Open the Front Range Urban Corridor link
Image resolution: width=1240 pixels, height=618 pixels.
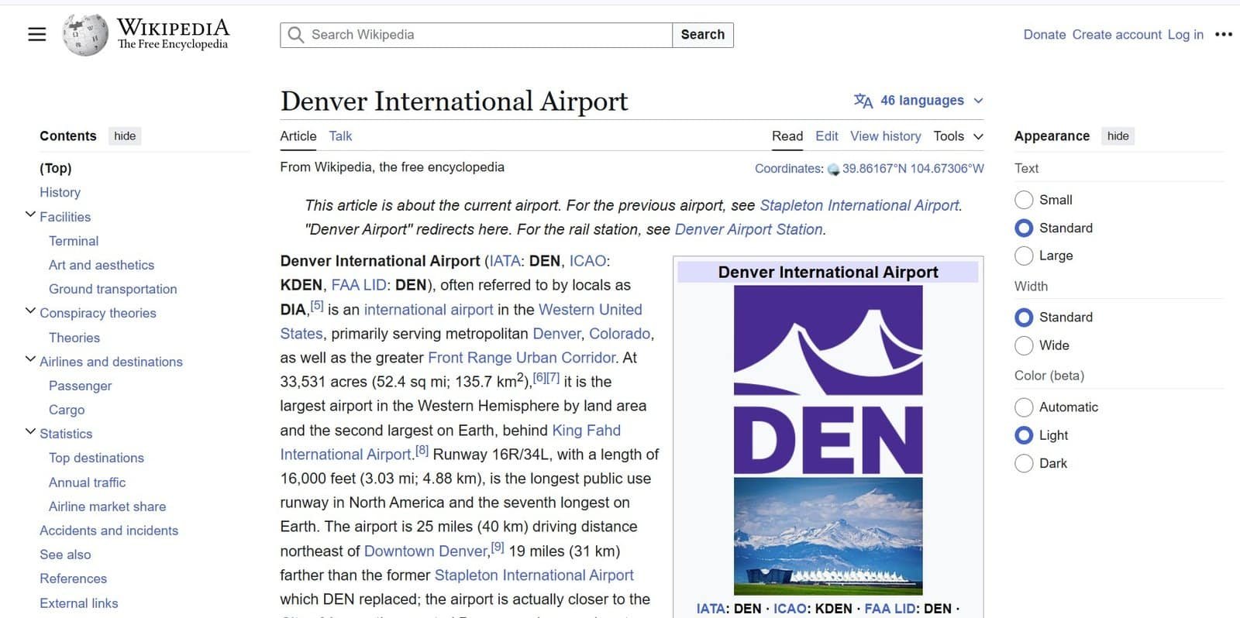tap(522, 358)
